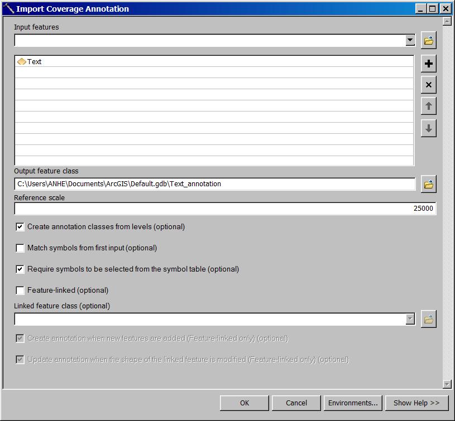Close the Import Coverage Annotation dialog

[446, 9]
